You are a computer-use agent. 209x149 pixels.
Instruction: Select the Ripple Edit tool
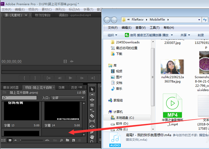coord(92,100)
